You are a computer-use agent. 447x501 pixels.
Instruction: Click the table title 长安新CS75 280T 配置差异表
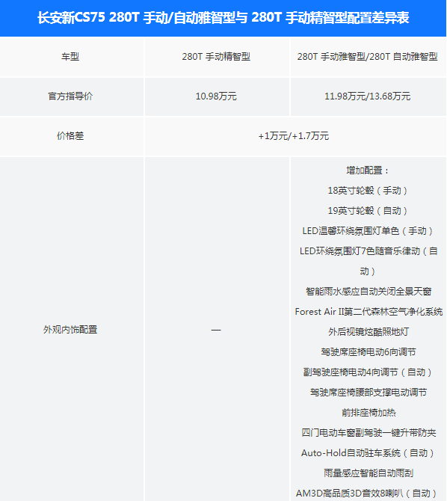coord(223,18)
